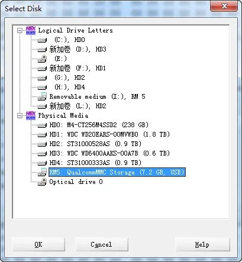
Task: Click the Cancel button
Action: [x=102, y=244]
